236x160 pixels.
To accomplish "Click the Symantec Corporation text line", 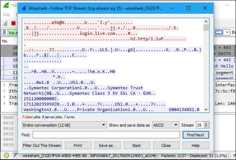I will pos(84,88).
